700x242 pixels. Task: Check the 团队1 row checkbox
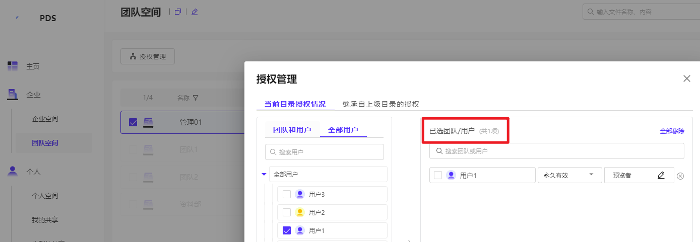tap(133, 149)
